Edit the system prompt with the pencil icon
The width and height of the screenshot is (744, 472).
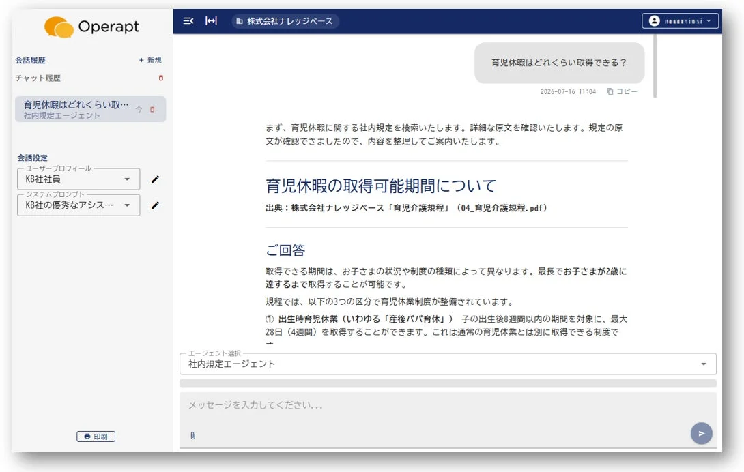(x=155, y=205)
